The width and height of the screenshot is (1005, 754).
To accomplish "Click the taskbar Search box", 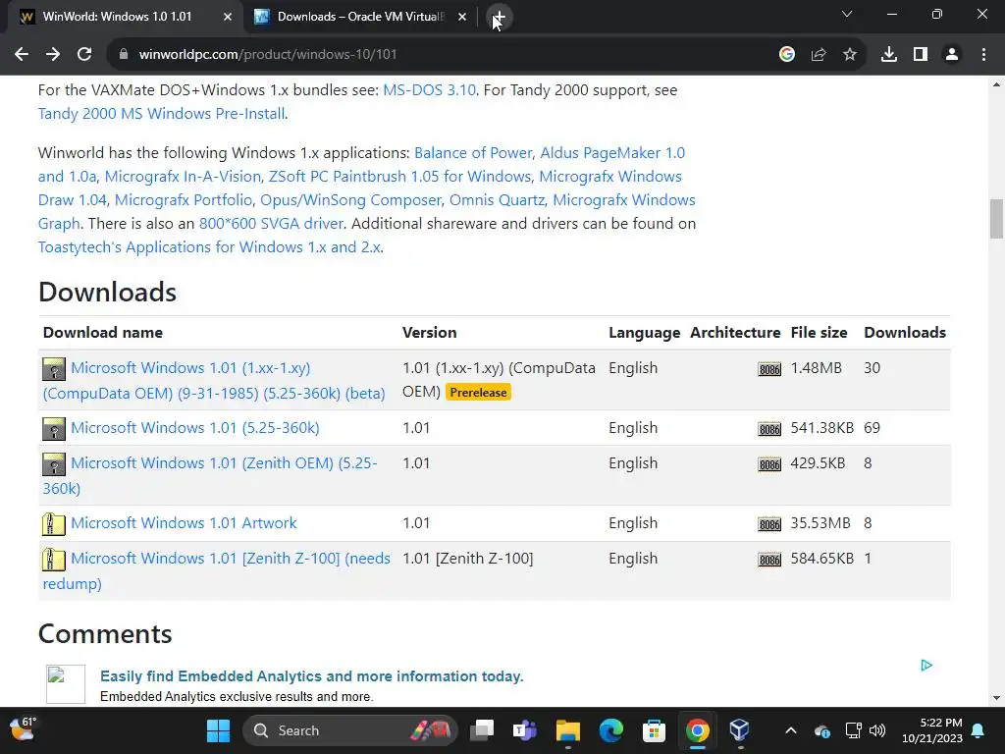I will click(x=350, y=730).
